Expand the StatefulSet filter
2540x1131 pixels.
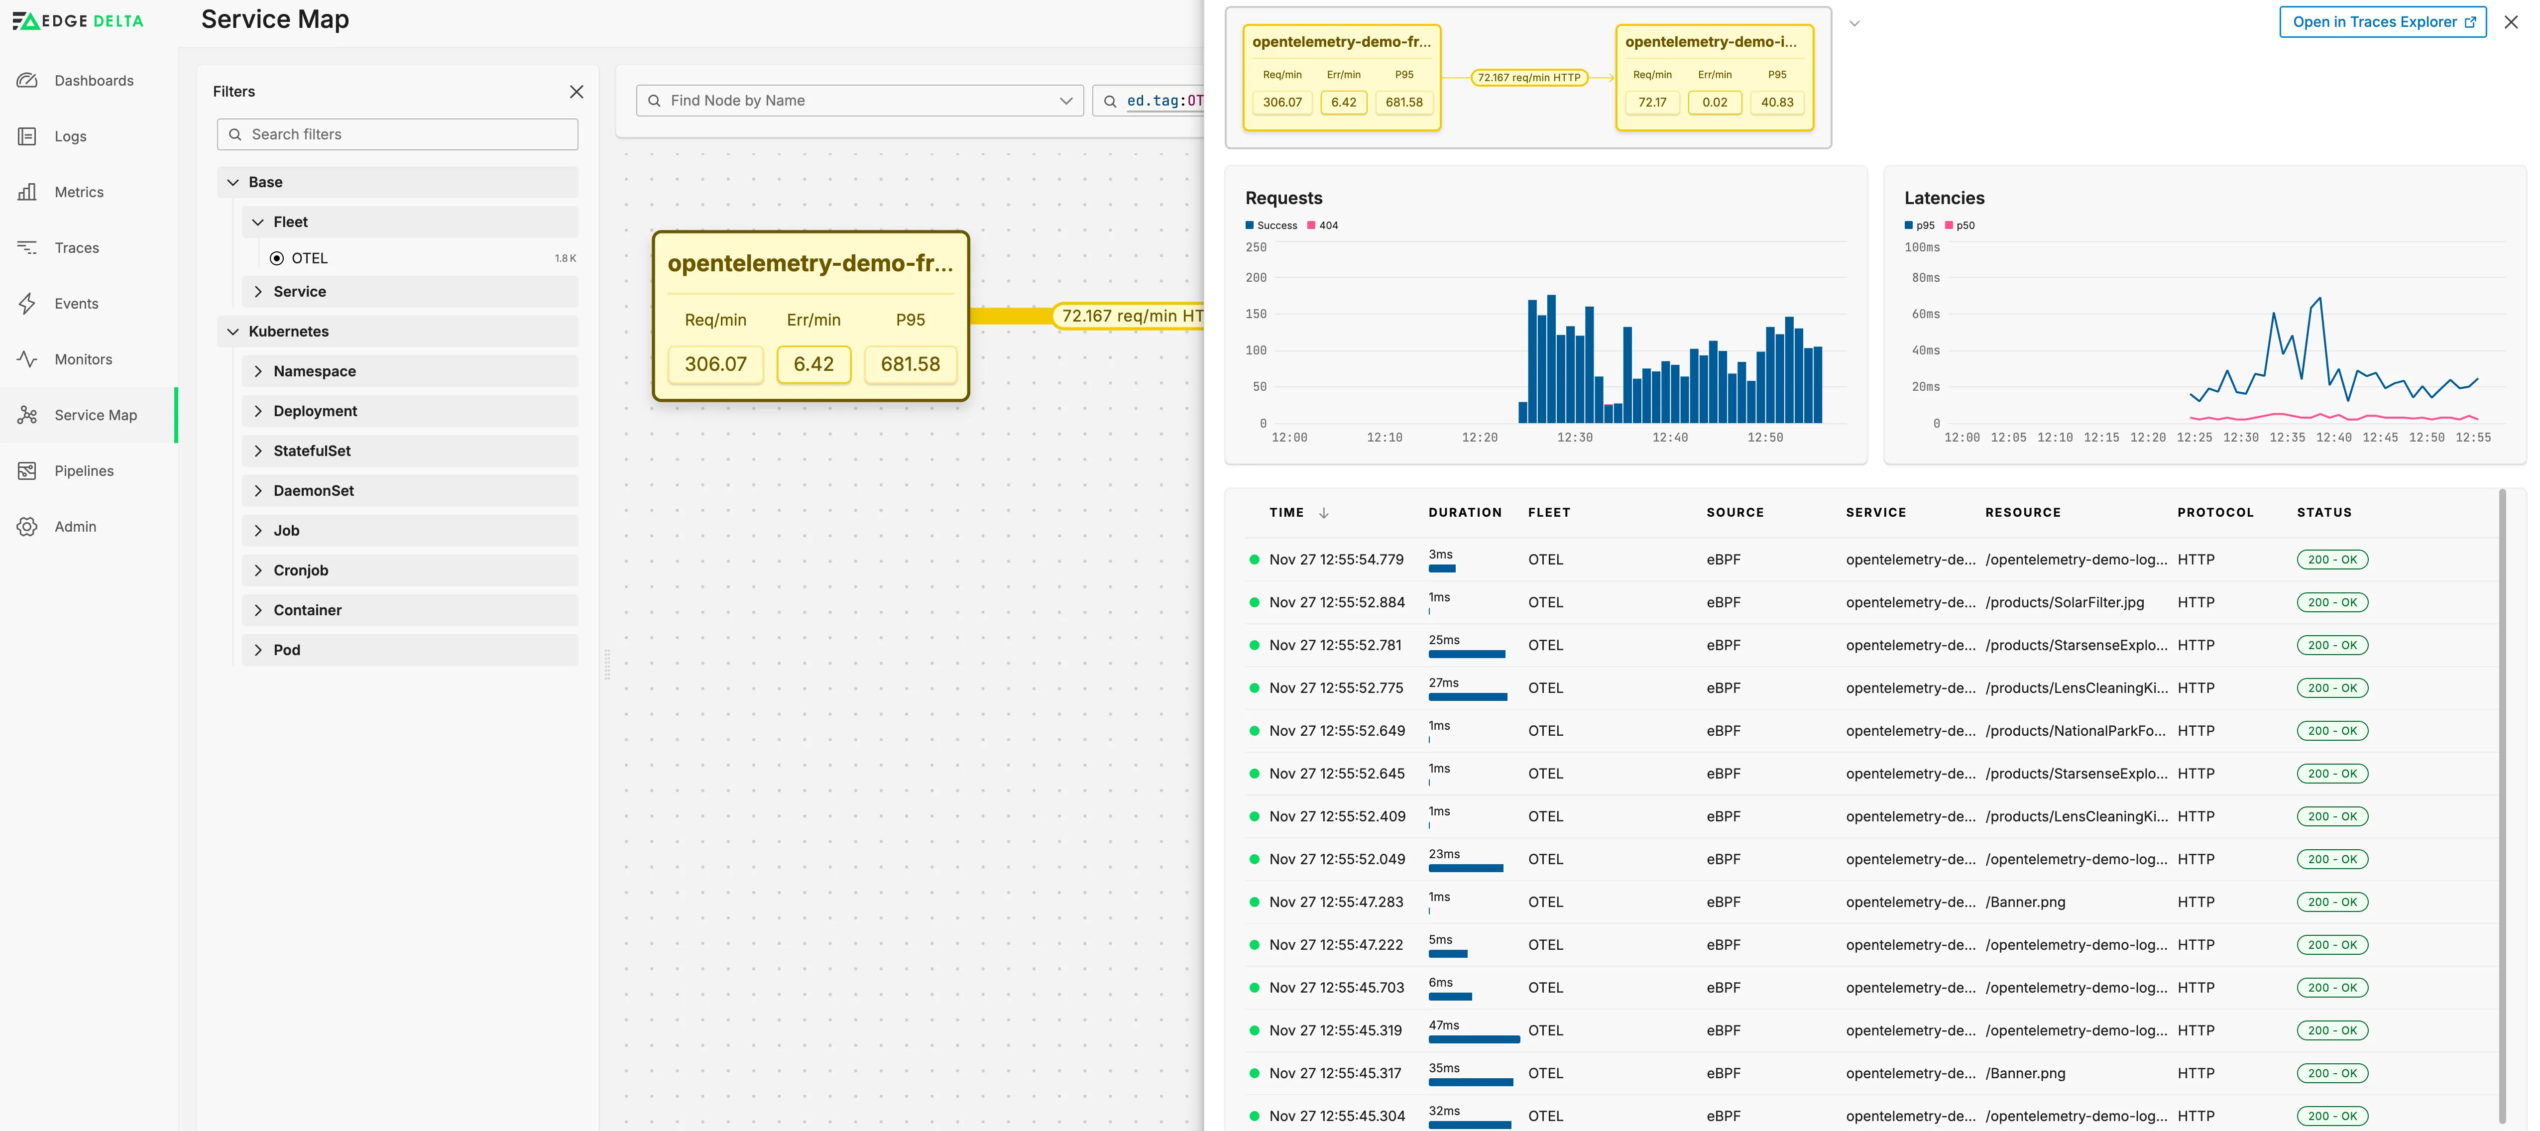pyautogui.click(x=410, y=451)
